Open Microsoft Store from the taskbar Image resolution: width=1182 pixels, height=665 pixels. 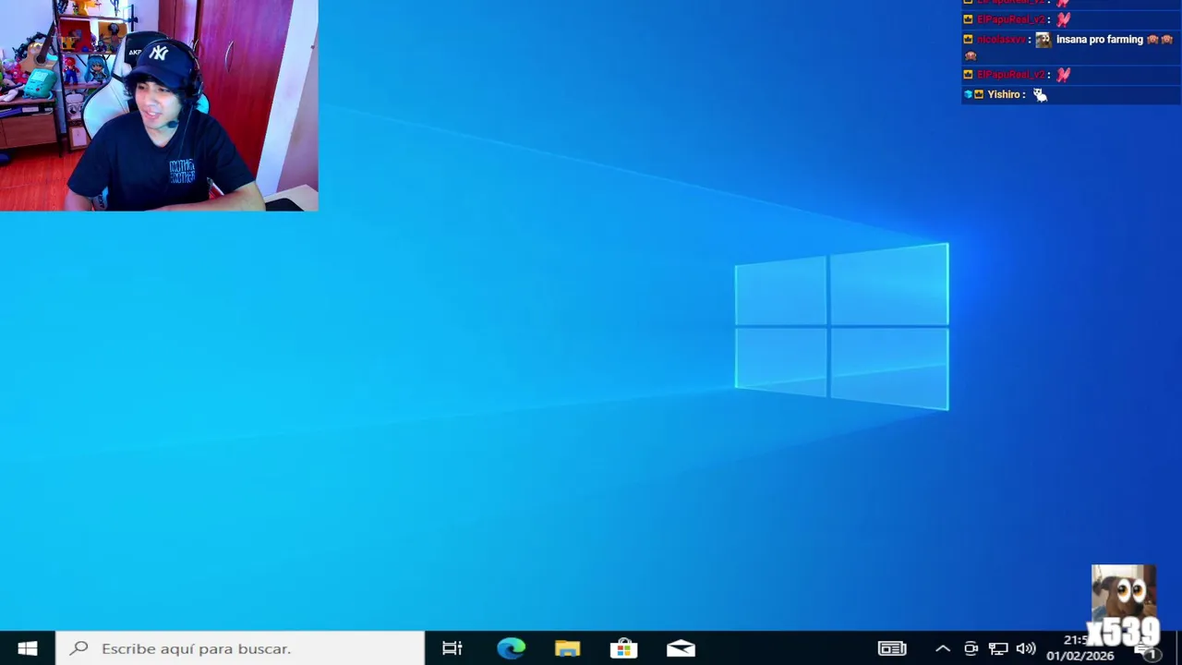pyautogui.click(x=623, y=648)
